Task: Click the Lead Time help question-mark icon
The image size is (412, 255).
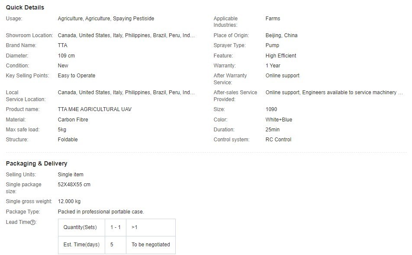Action: pos(32,222)
